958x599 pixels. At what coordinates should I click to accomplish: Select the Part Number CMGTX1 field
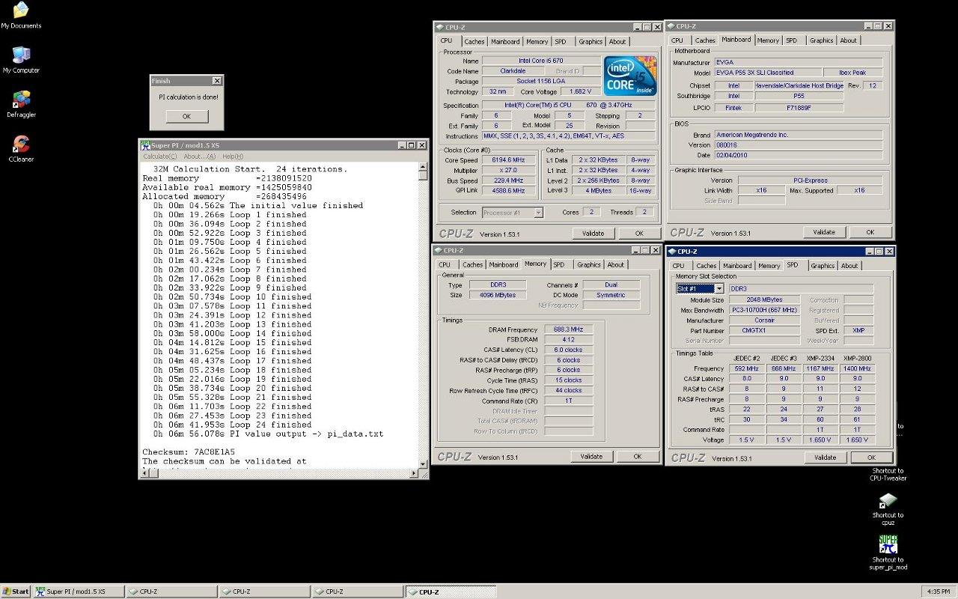coord(765,330)
